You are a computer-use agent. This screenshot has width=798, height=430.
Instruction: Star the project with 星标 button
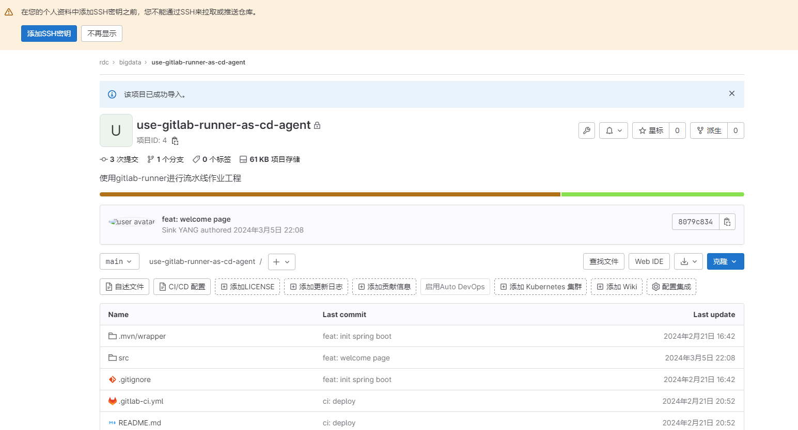(x=651, y=130)
